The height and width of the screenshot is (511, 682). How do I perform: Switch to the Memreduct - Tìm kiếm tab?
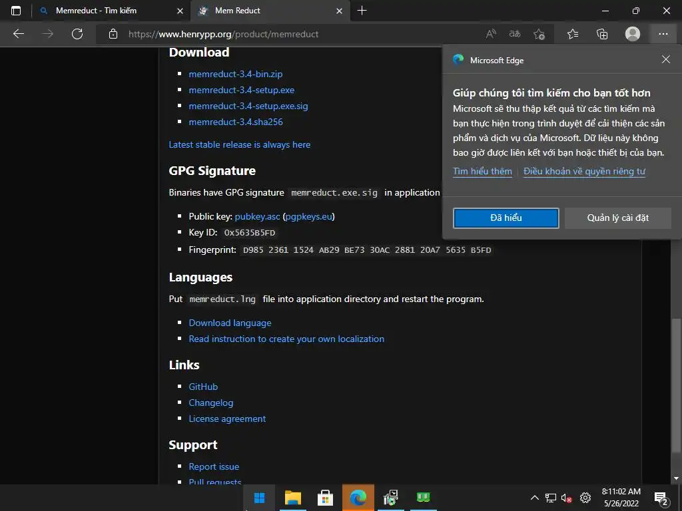coord(111,11)
